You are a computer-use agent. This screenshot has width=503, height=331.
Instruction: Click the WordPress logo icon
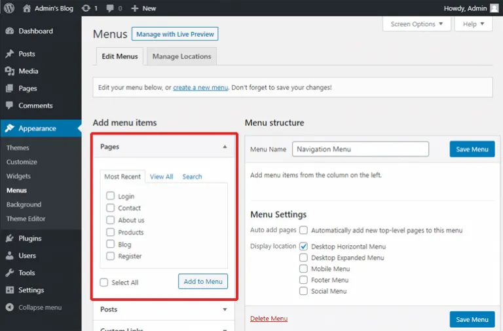(x=9, y=8)
